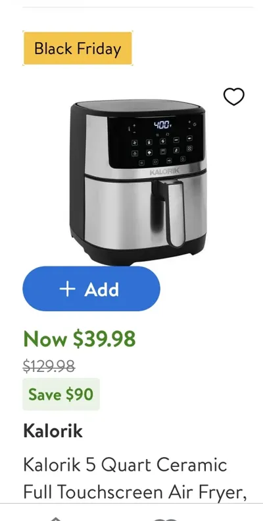The width and height of the screenshot is (263, 521).
Task: Open the Black Friday badge
Action: (x=78, y=49)
